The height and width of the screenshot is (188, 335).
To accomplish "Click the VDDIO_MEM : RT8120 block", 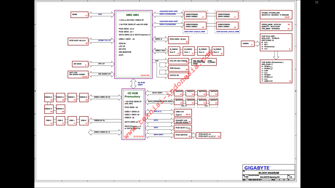I will click(x=276, y=27).
